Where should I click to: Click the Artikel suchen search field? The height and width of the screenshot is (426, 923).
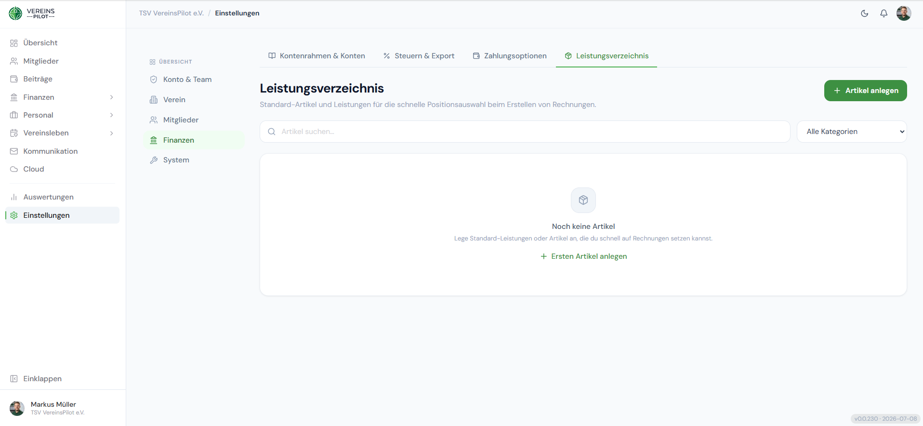[525, 132]
